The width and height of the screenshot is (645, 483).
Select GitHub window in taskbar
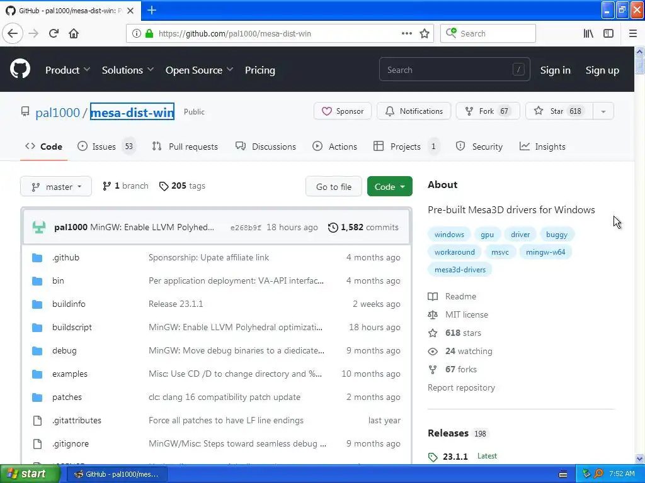pyautogui.click(x=117, y=474)
